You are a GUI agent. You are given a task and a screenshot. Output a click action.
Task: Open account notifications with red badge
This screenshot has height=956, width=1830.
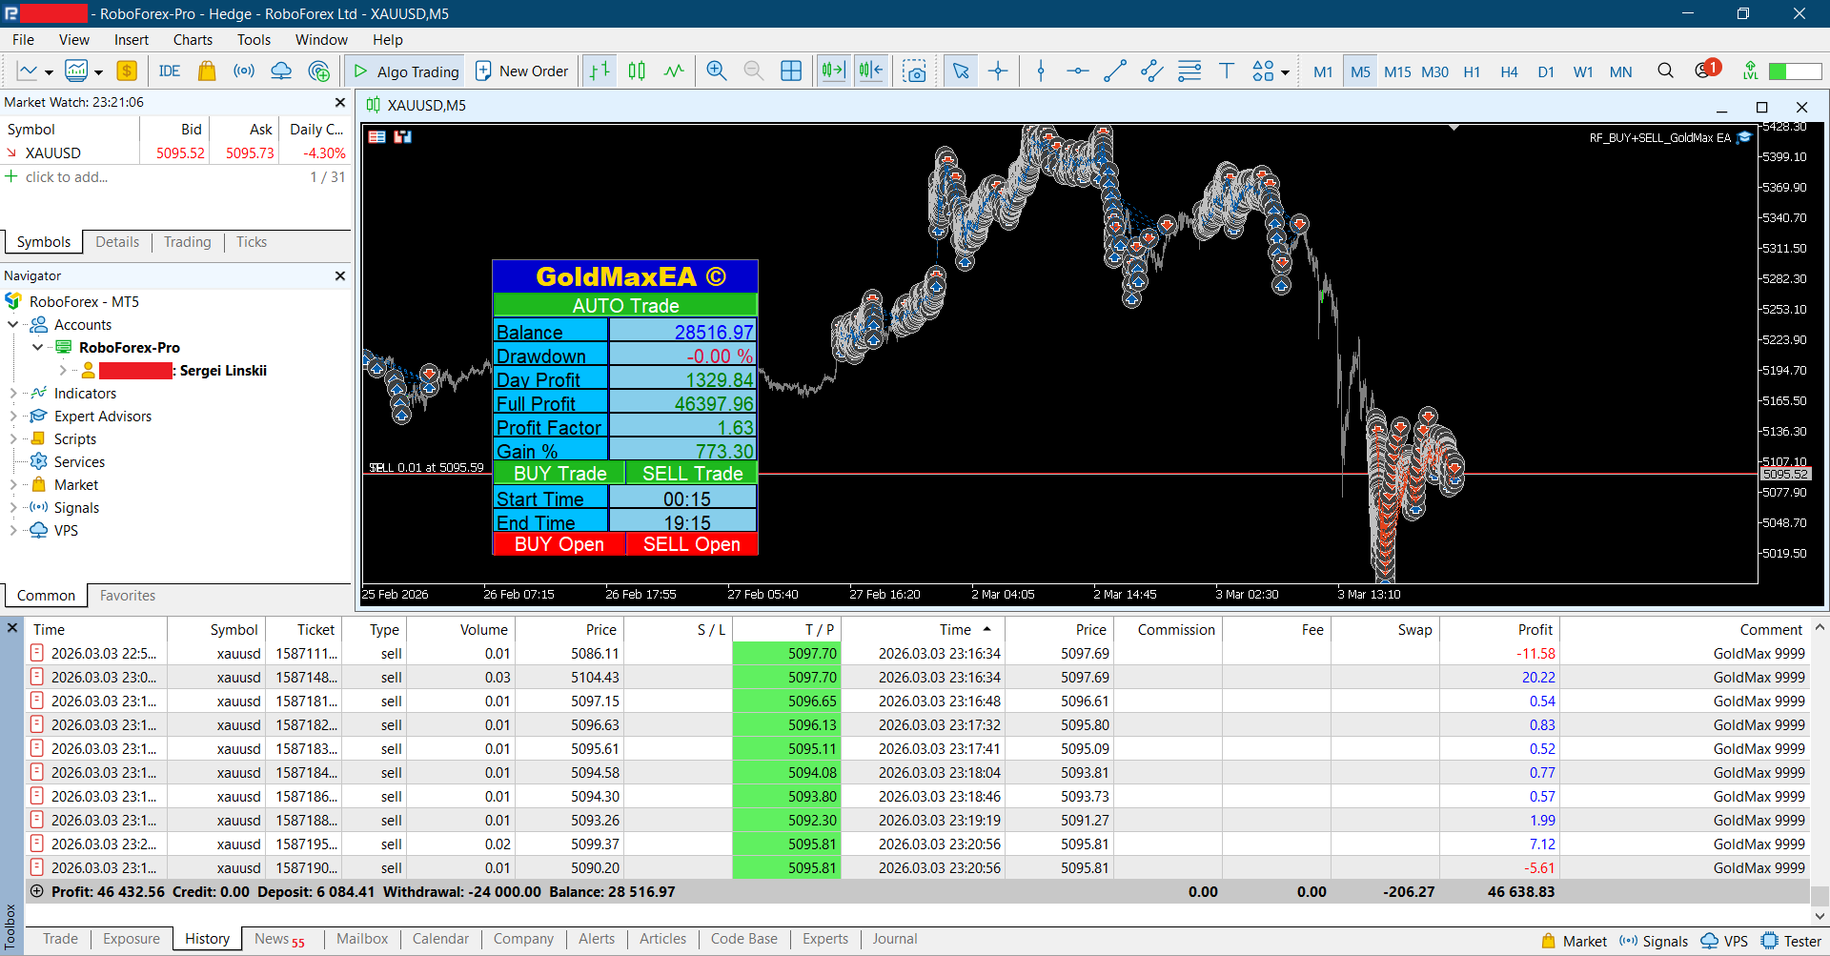pyautogui.click(x=1707, y=70)
